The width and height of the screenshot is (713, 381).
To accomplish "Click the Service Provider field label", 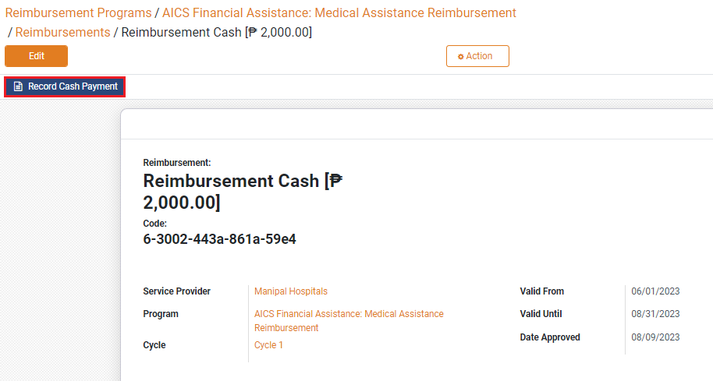I will coord(176,291).
